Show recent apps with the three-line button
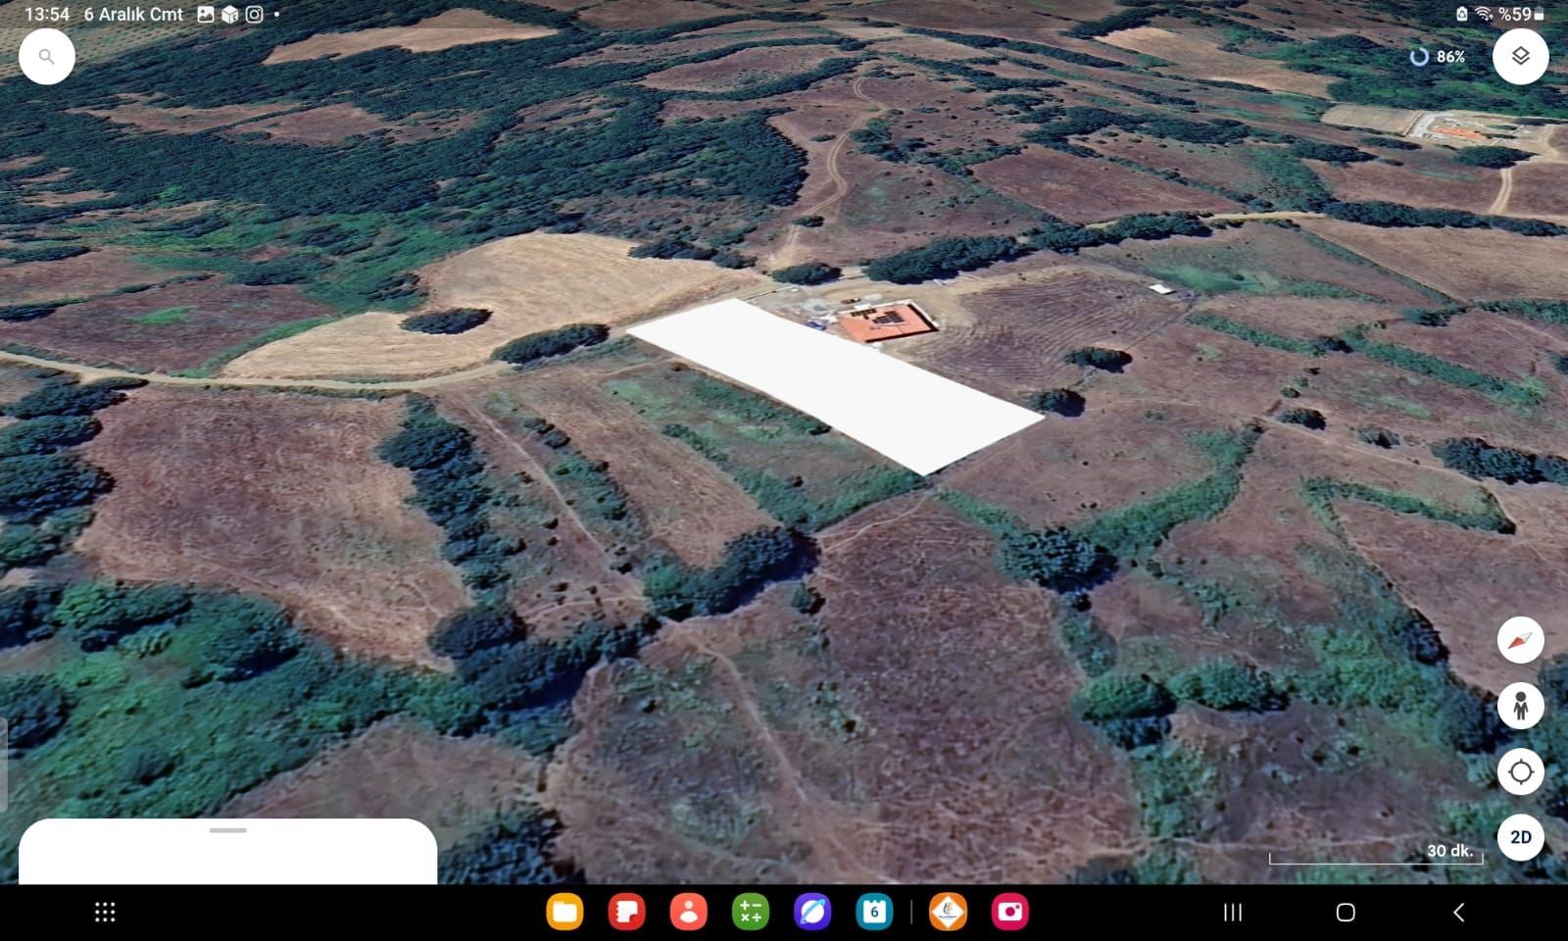Viewport: 1568px width, 941px height. pyautogui.click(x=1233, y=913)
